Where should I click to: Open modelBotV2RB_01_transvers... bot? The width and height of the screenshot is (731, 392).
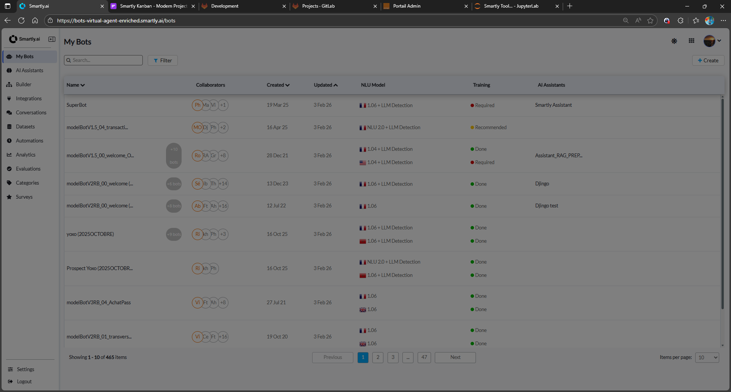[99, 337]
